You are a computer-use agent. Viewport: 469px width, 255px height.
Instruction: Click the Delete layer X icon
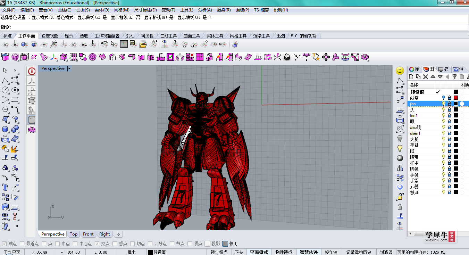426,77
